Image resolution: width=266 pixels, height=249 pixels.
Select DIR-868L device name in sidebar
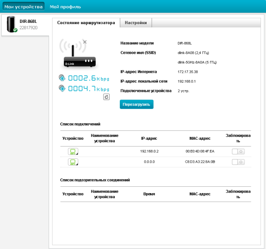point(28,21)
